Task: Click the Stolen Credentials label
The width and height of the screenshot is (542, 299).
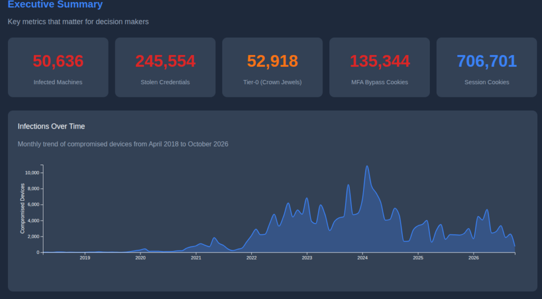Action: pos(165,82)
